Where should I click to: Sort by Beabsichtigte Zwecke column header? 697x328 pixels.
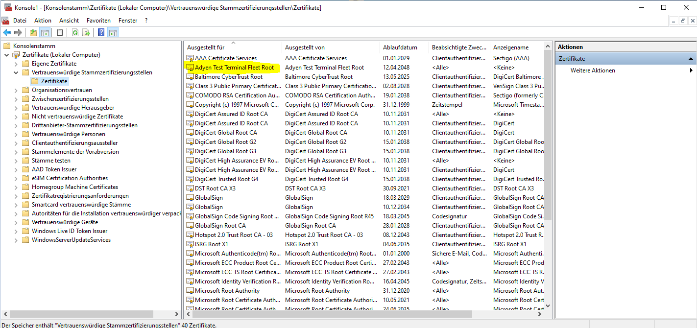coord(459,47)
